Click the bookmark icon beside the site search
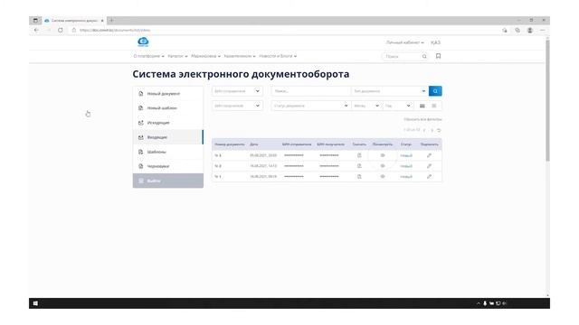579x325 pixels. point(438,56)
